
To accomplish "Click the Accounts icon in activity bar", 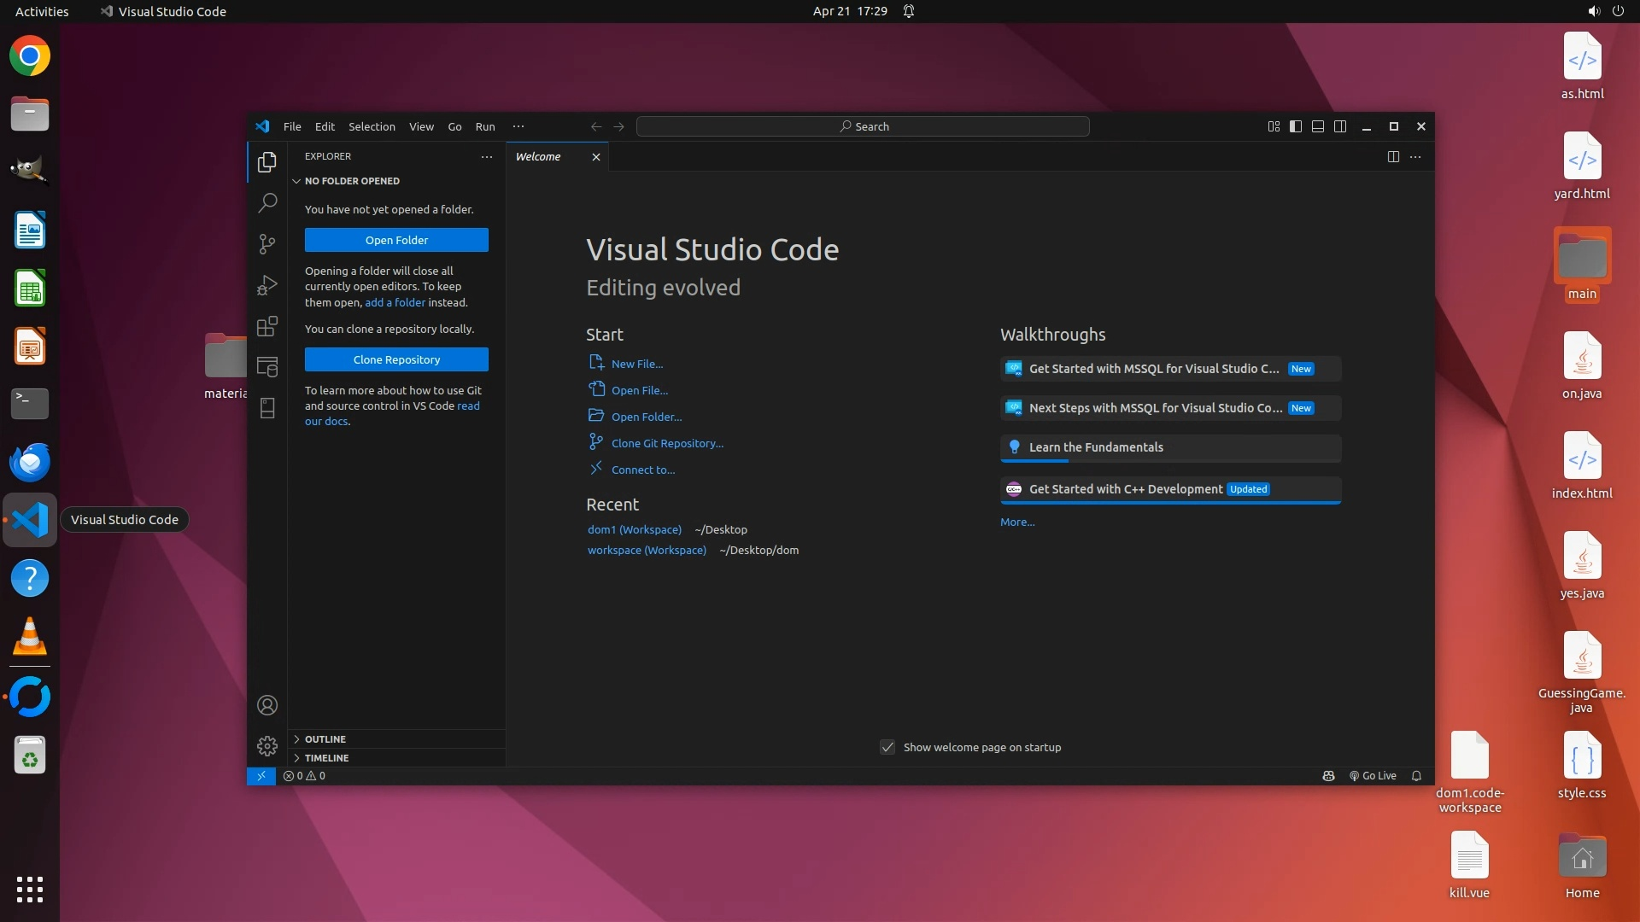I will coord(267,705).
